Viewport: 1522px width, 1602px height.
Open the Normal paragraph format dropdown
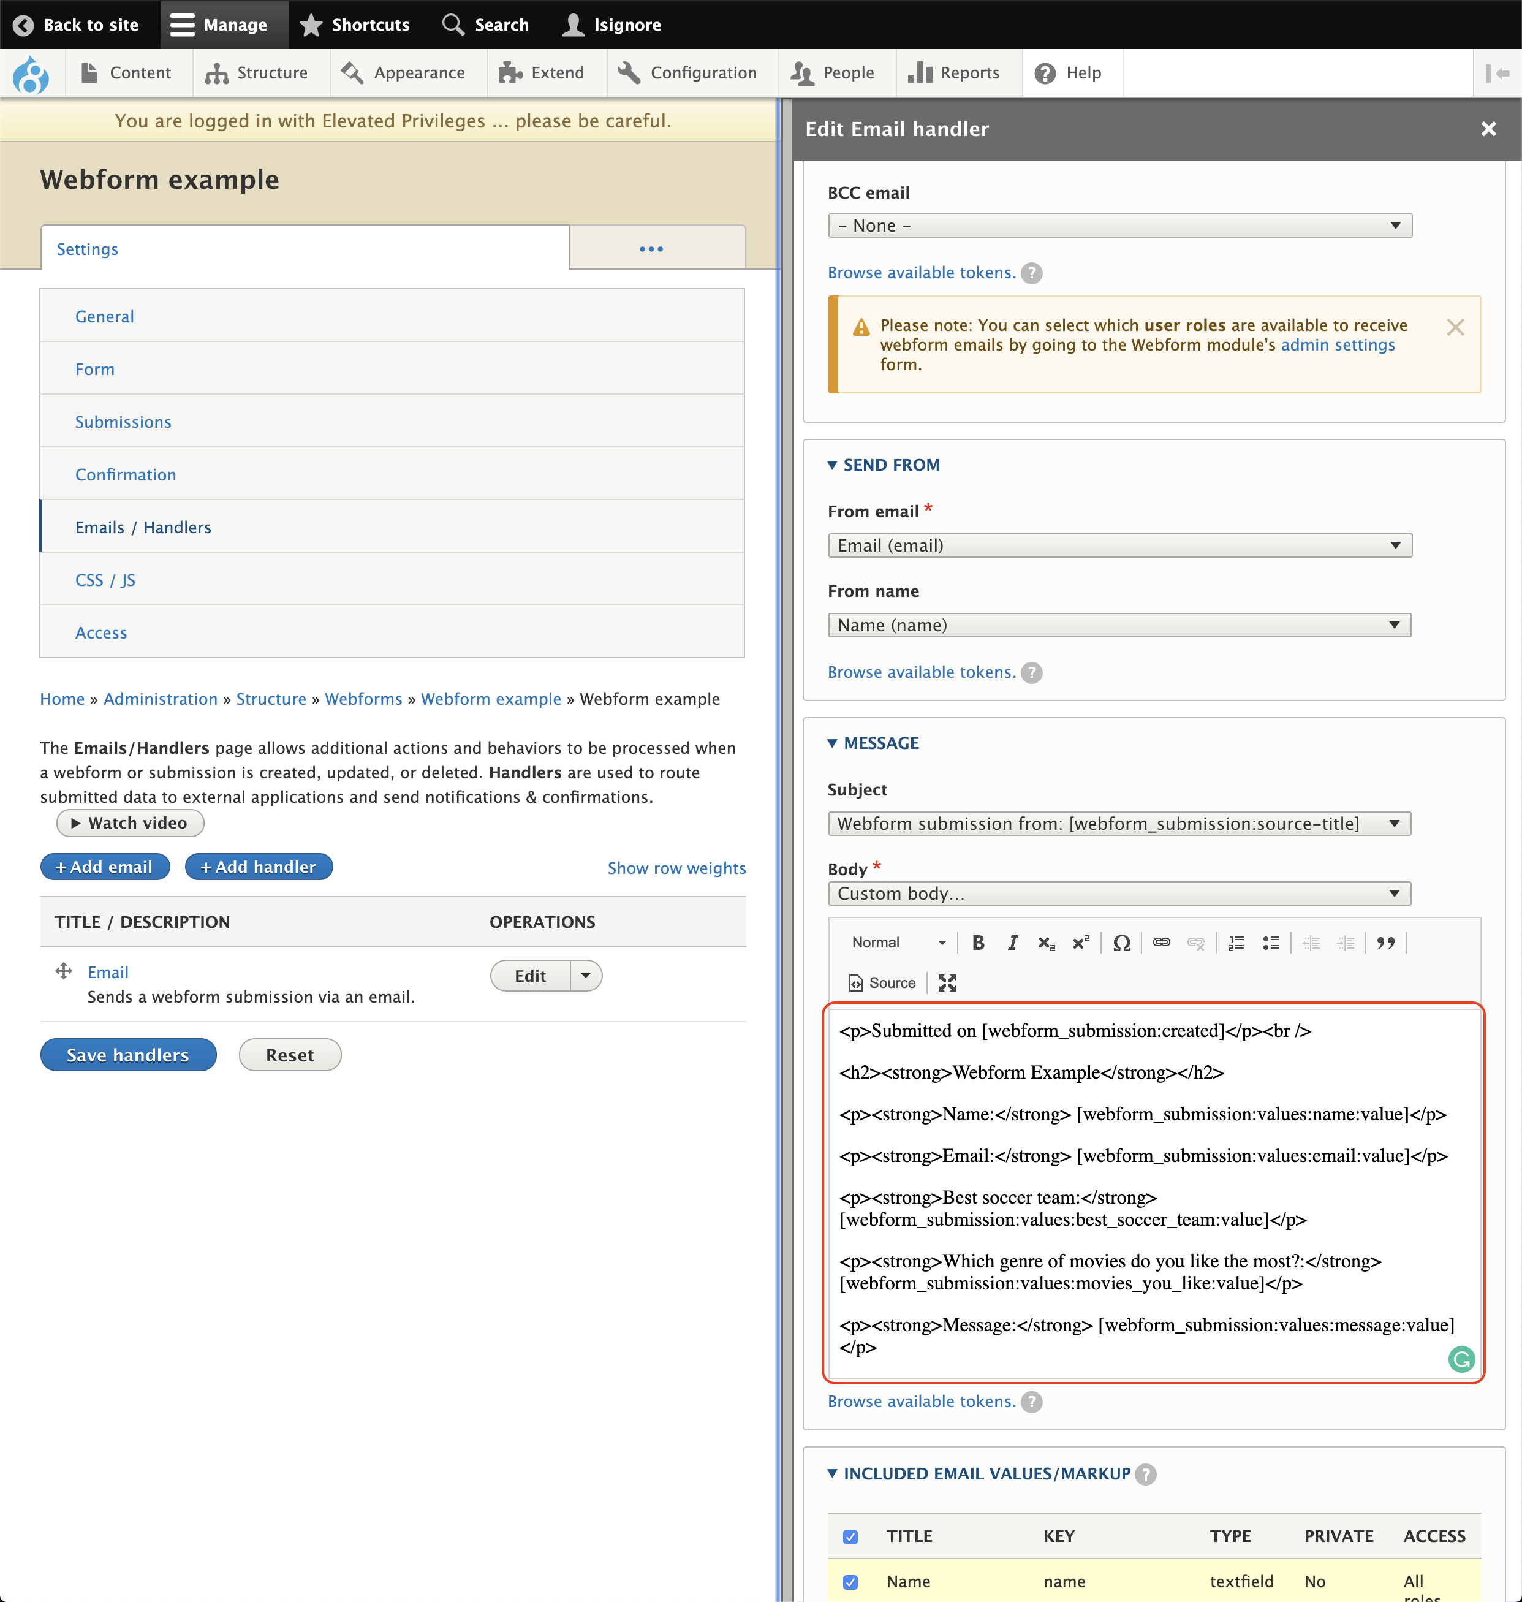[x=898, y=942]
